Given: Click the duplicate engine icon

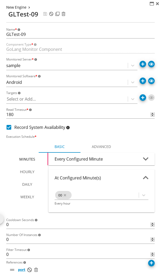Looking at the screenshot, I should coord(57,14).
